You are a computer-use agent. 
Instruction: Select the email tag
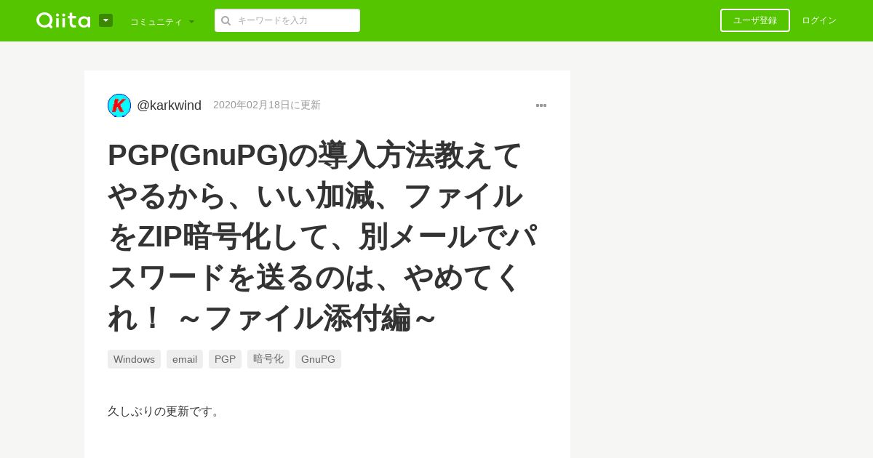[x=185, y=359]
